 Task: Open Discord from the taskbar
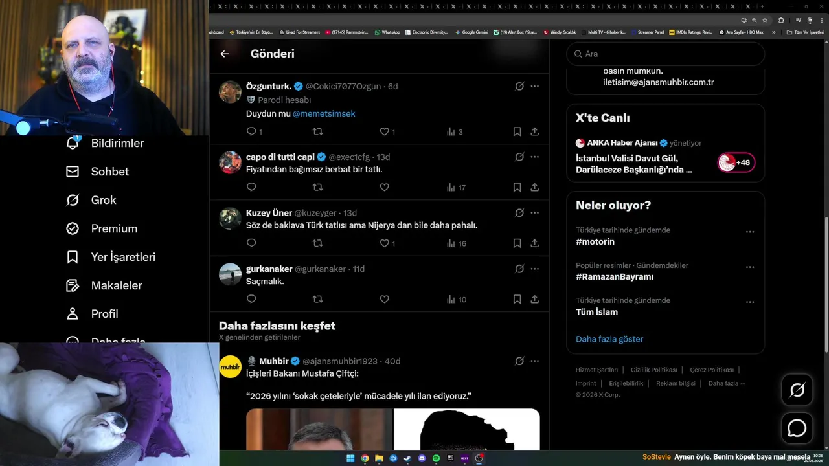422,458
